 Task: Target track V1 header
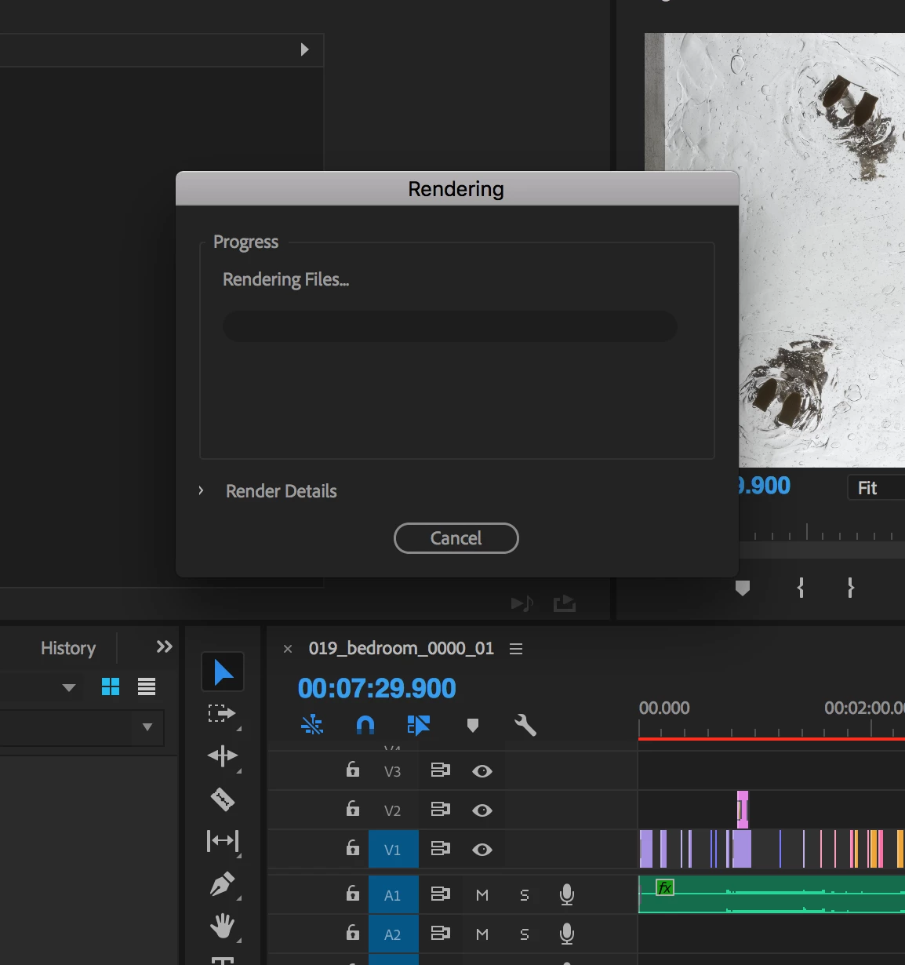point(393,849)
